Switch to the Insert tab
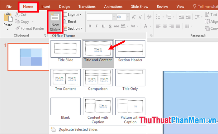Image resolution: width=218 pixels, height=134 pixels. [46, 6]
